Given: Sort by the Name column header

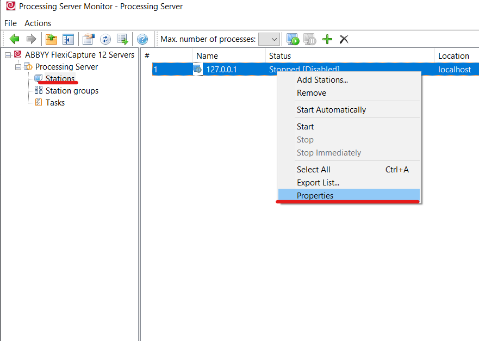Looking at the screenshot, I should point(229,56).
